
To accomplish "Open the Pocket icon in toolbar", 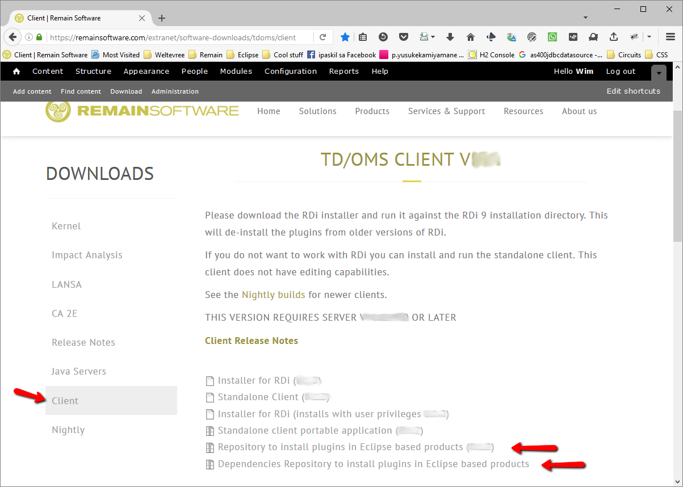I will (404, 37).
